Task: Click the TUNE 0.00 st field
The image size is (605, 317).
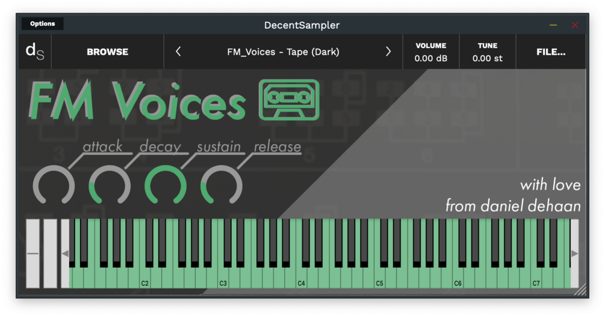Action: click(488, 52)
